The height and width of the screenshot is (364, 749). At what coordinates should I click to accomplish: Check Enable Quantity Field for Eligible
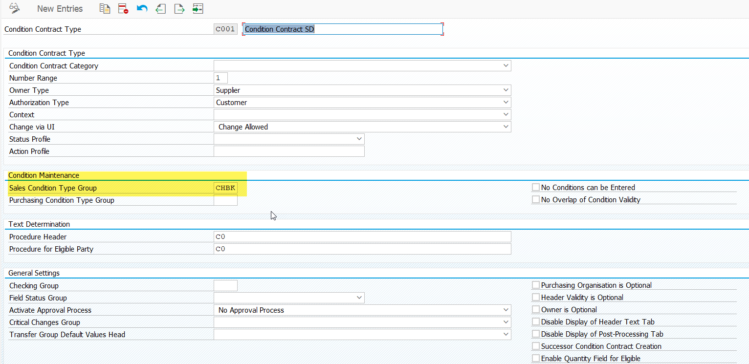pos(535,358)
